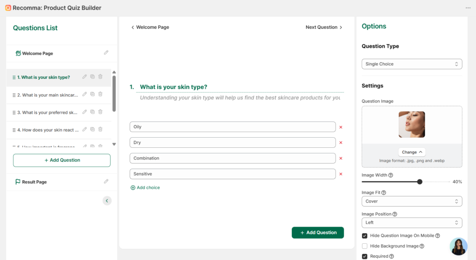The height and width of the screenshot is (260, 476).
Task: Click the edit pencil icon for Result Page
Action: (x=106, y=182)
